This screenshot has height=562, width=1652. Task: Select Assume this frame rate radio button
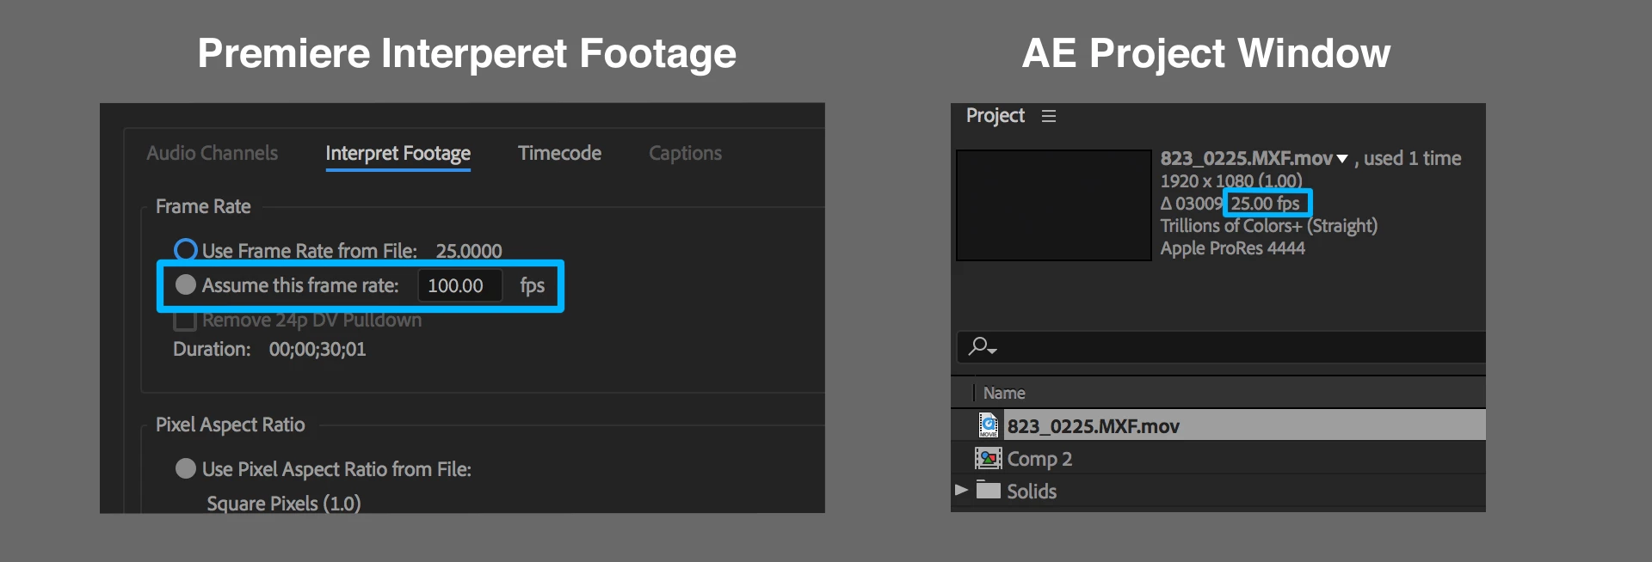point(185,284)
